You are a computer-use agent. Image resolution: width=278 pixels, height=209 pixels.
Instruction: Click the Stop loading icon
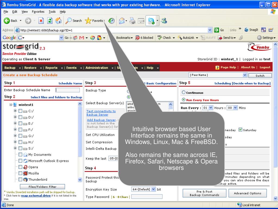point(41,21)
